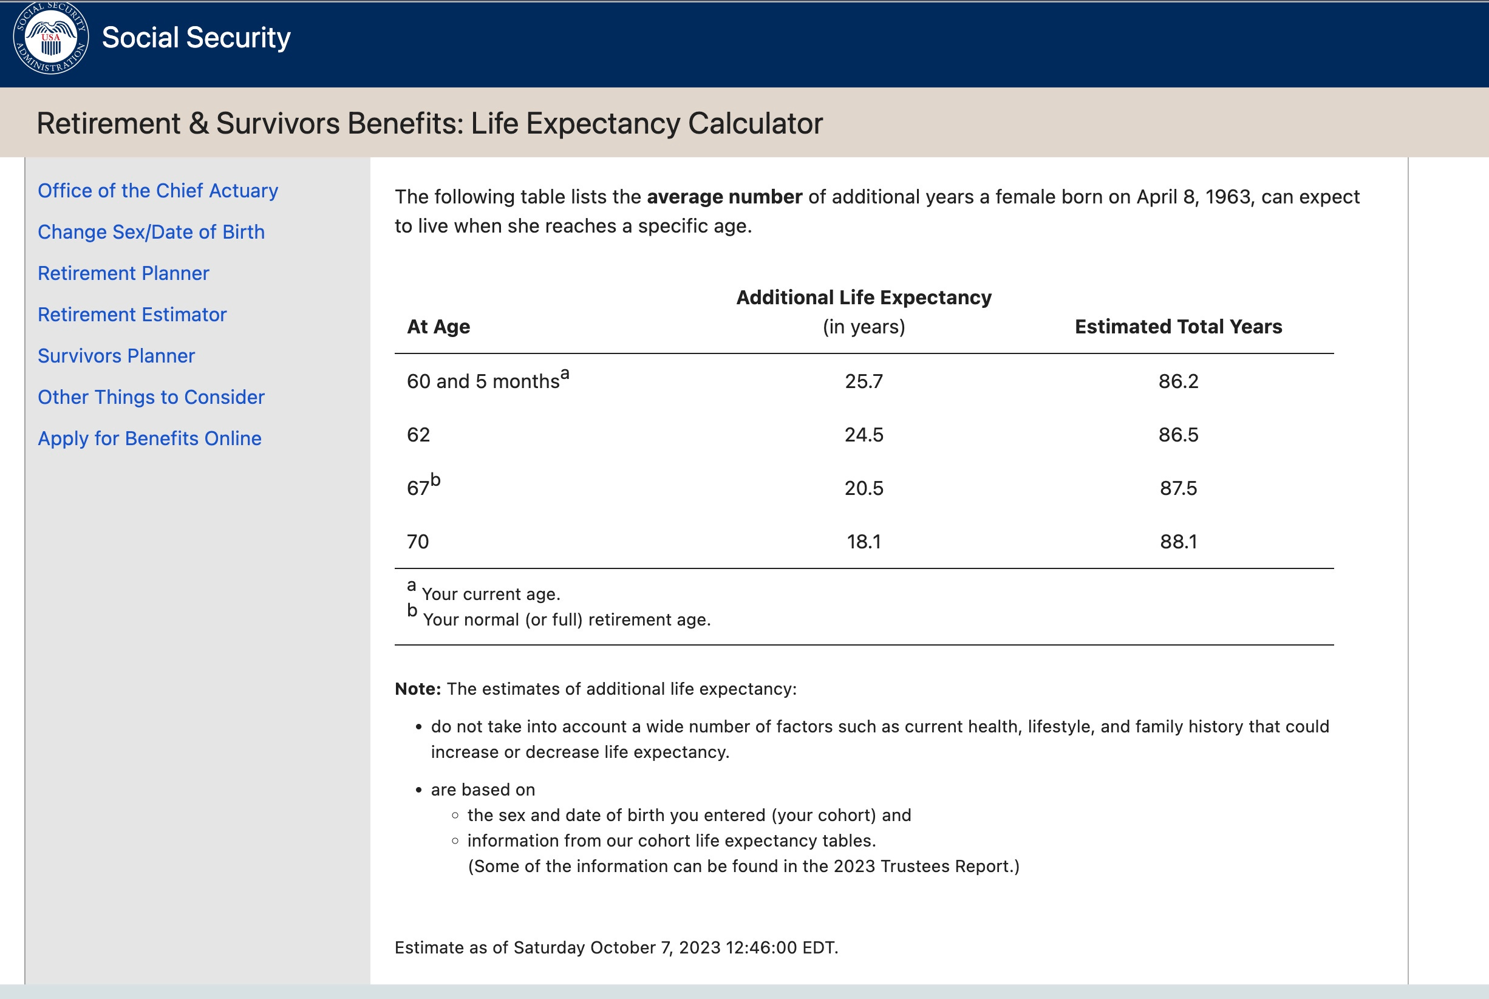Click the 'average number' bold text

724,197
